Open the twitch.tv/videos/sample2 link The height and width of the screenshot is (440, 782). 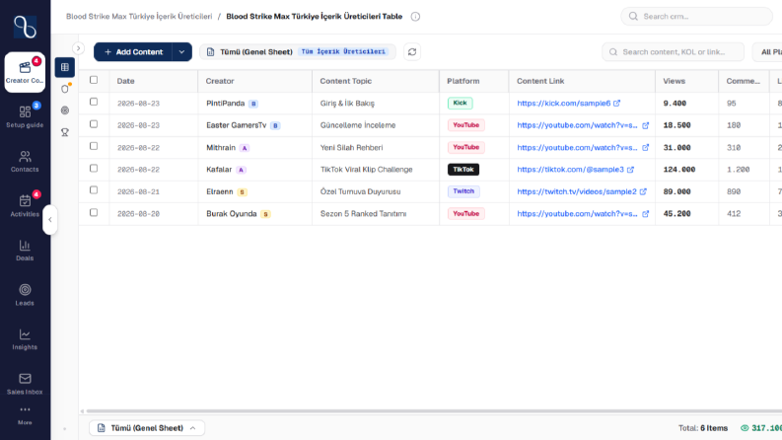tap(577, 191)
